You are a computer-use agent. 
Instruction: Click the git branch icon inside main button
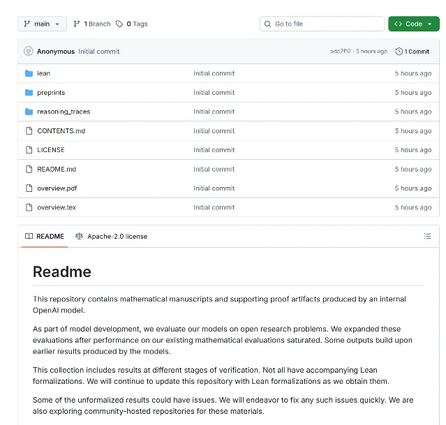coord(27,24)
